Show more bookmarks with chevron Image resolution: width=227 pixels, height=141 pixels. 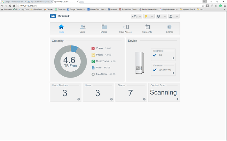[225, 9]
